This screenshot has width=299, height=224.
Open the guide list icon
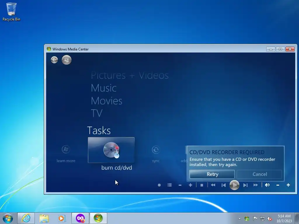click(x=170, y=185)
